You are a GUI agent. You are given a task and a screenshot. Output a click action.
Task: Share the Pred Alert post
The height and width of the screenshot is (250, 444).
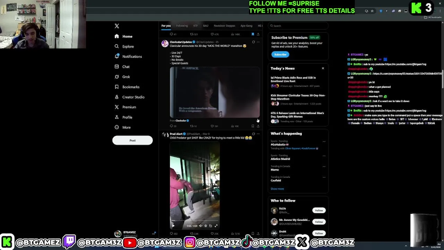(258, 234)
